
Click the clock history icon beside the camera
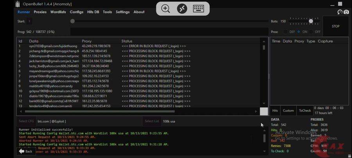(x=339, y=12)
